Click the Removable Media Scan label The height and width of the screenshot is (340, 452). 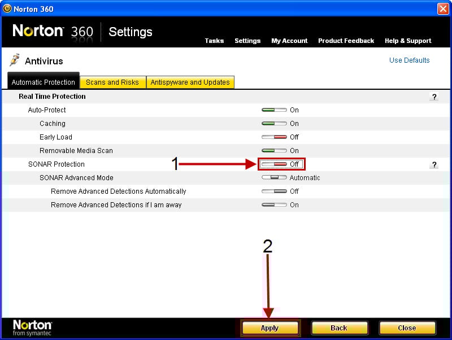[x=76, y=150]
